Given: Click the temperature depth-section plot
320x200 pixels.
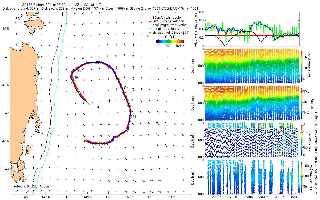Looking at the screenshot, I should 251,66.
